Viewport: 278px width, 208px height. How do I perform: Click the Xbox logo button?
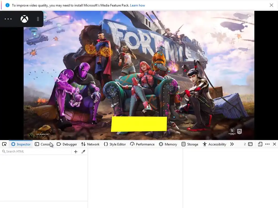click(24, 19)
